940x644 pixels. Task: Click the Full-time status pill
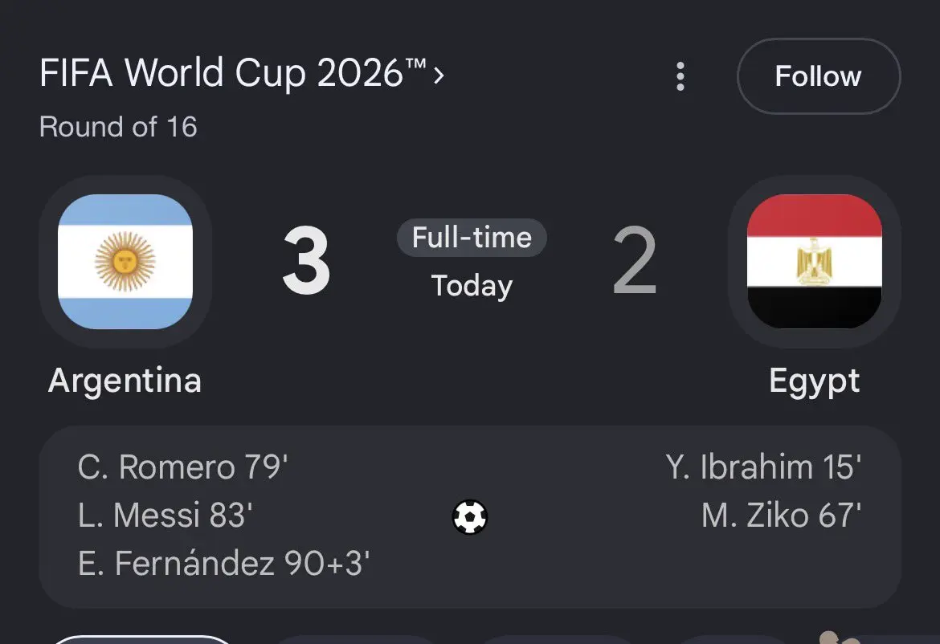point(472,238)
